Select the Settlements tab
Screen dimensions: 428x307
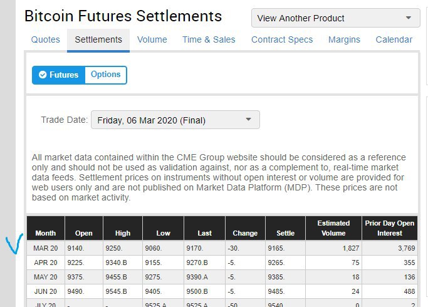tap(98, 39)
